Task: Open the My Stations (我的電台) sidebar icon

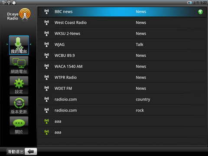Action: 19,45
